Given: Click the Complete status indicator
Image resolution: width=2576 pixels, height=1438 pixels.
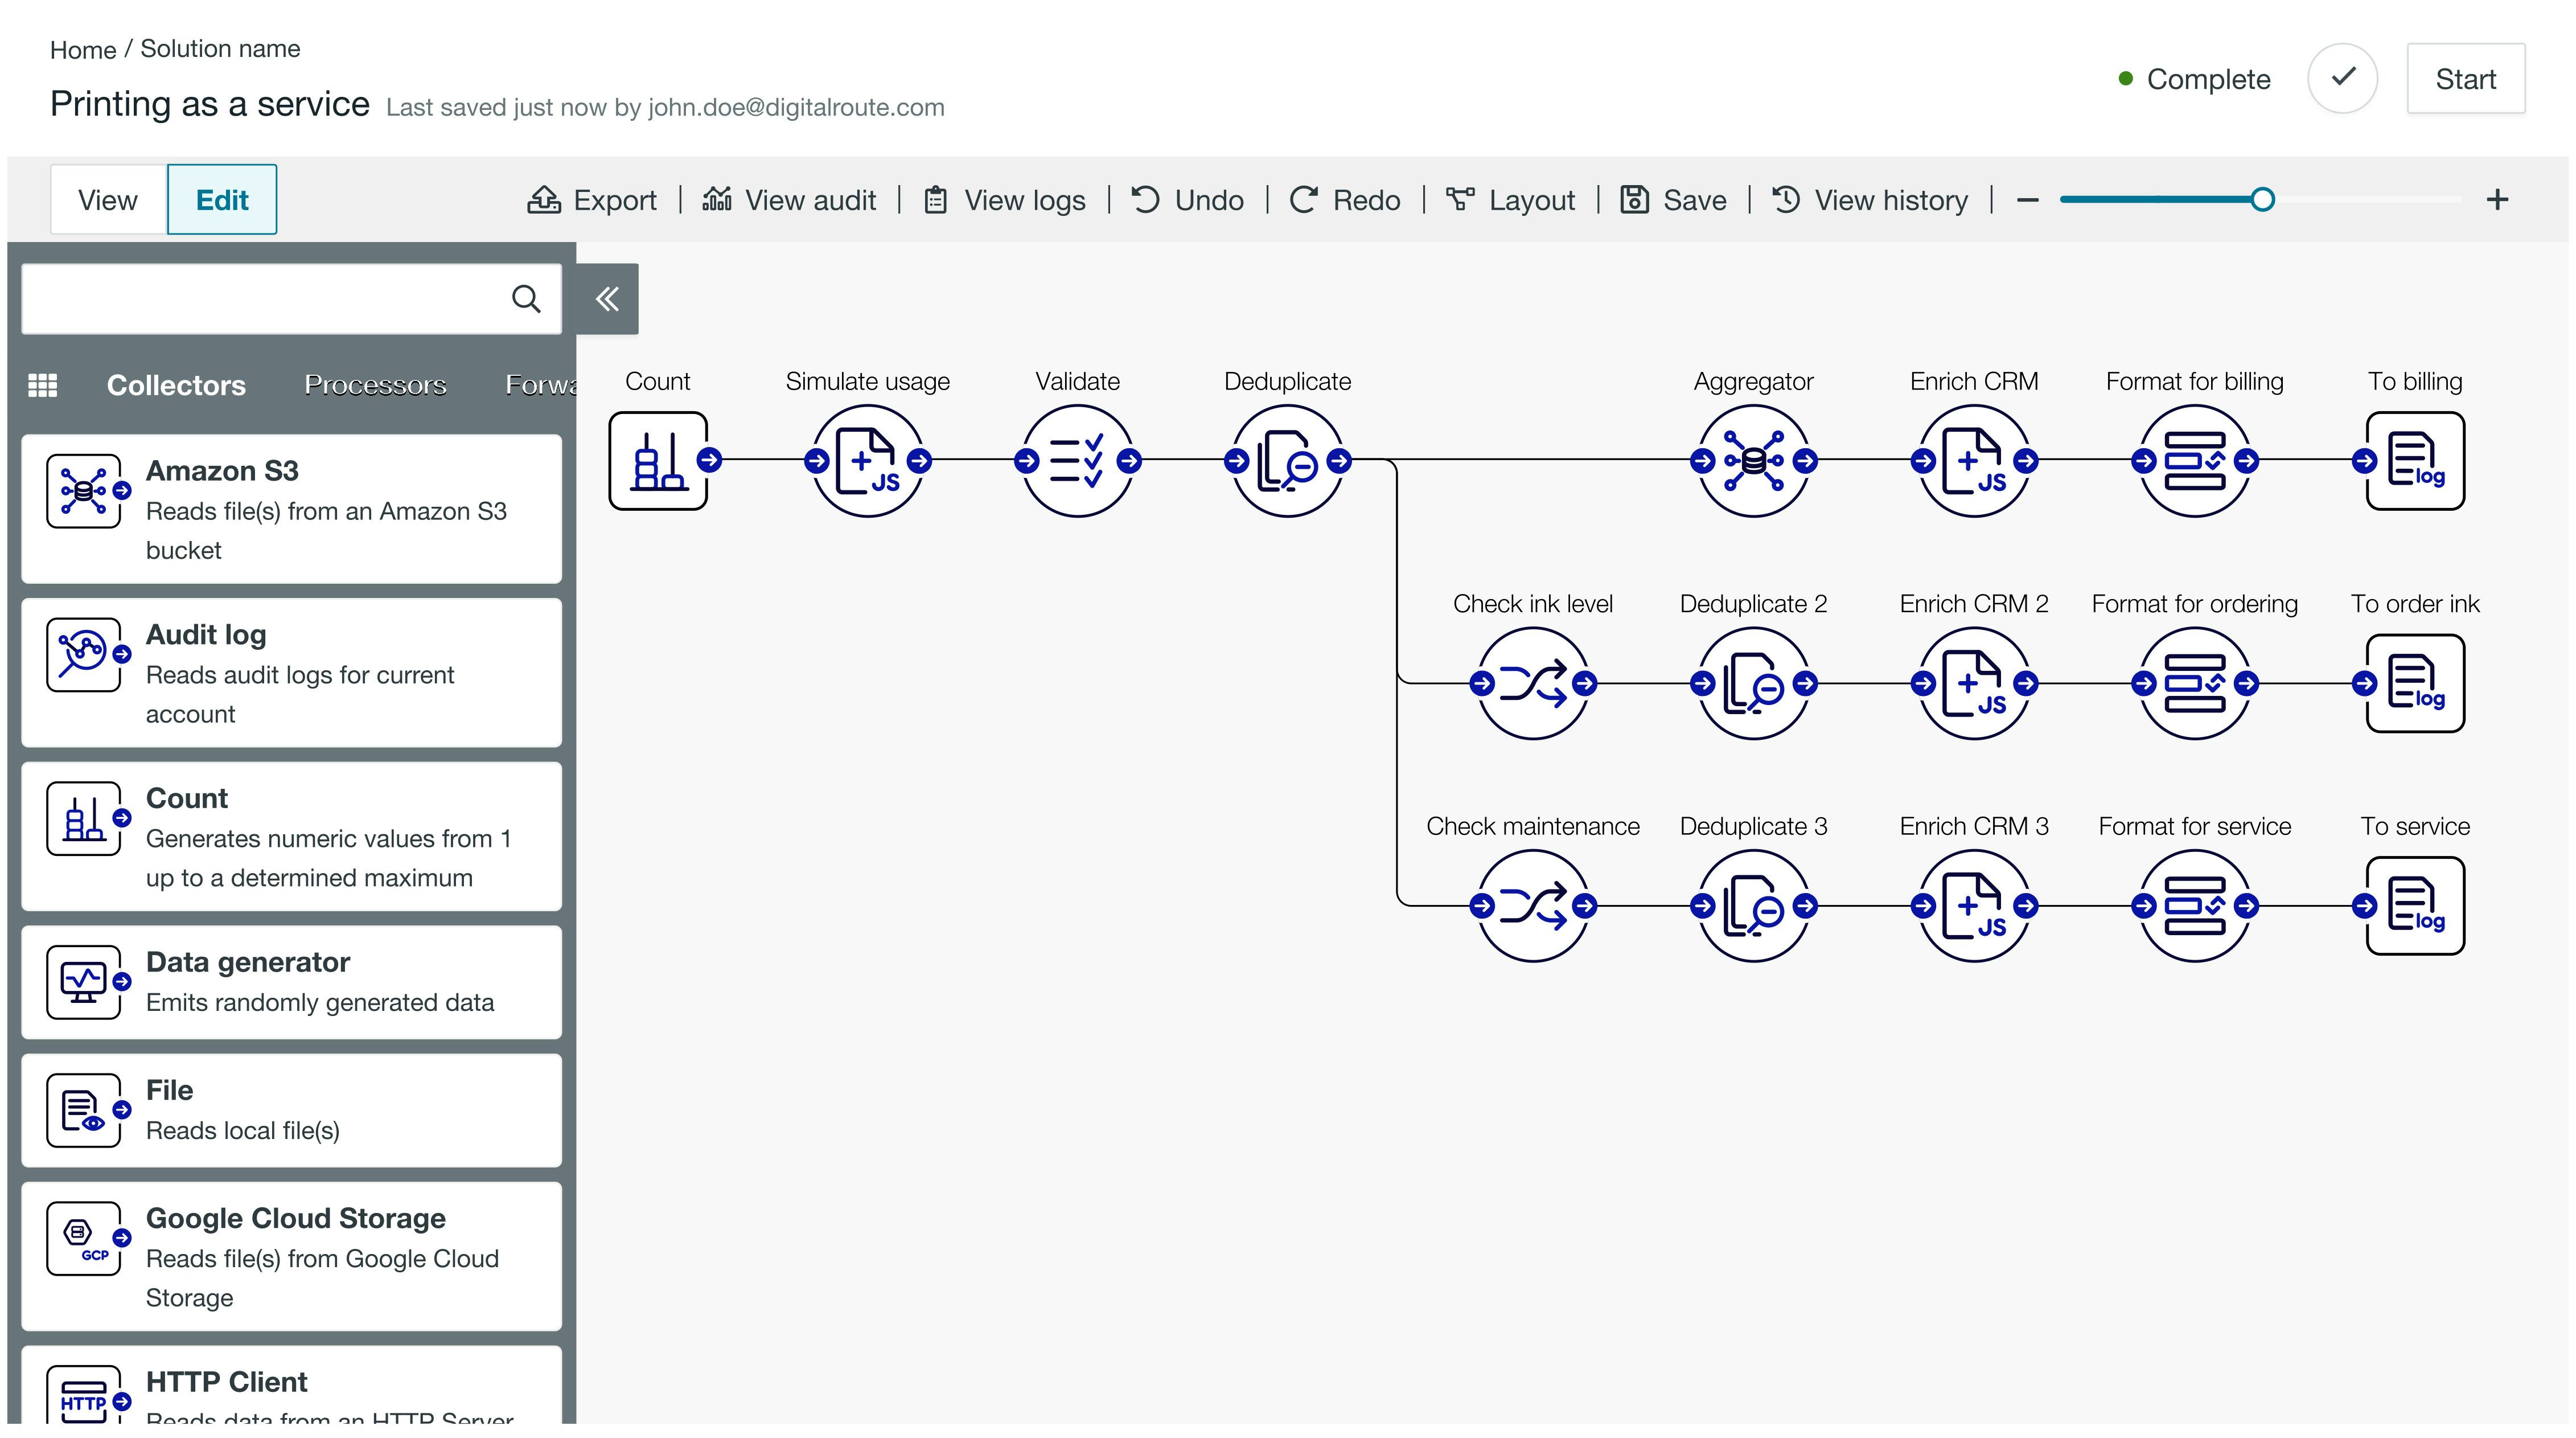Looking at the screenshot, I should [x=2195, y=79].
